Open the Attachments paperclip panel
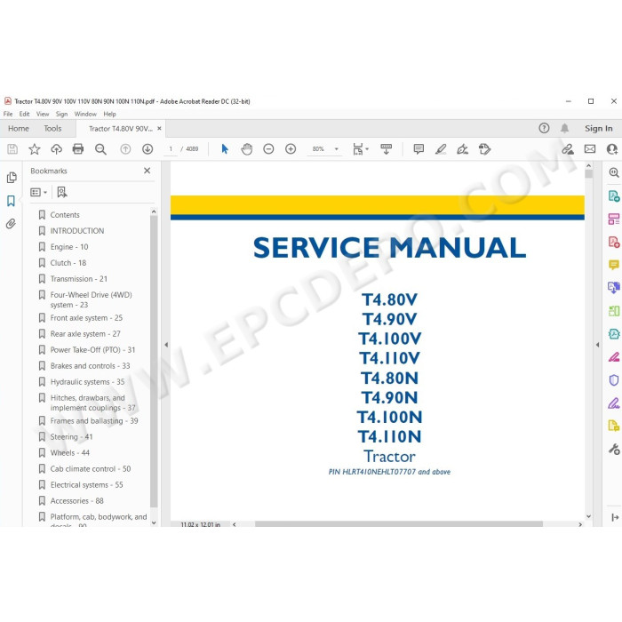Viewport: 622px width, 622px height. pyautogui.click(x=11, y=224)
